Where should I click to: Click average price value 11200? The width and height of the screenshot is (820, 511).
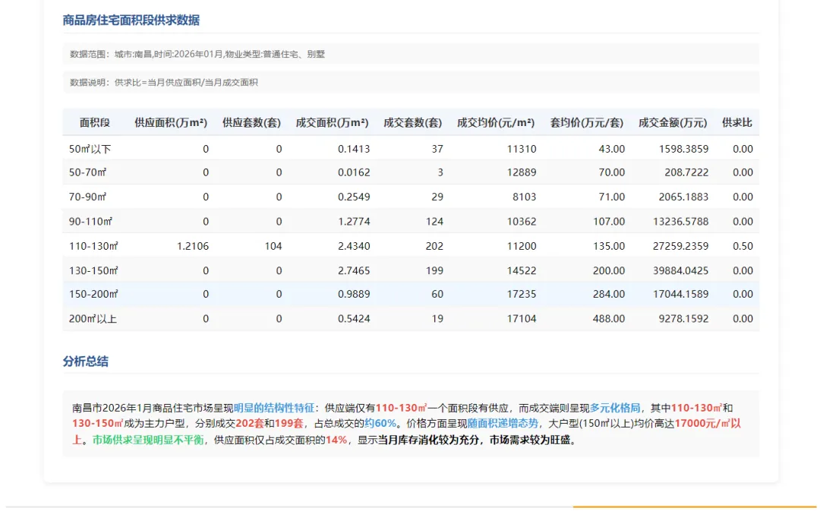[522, 246]
